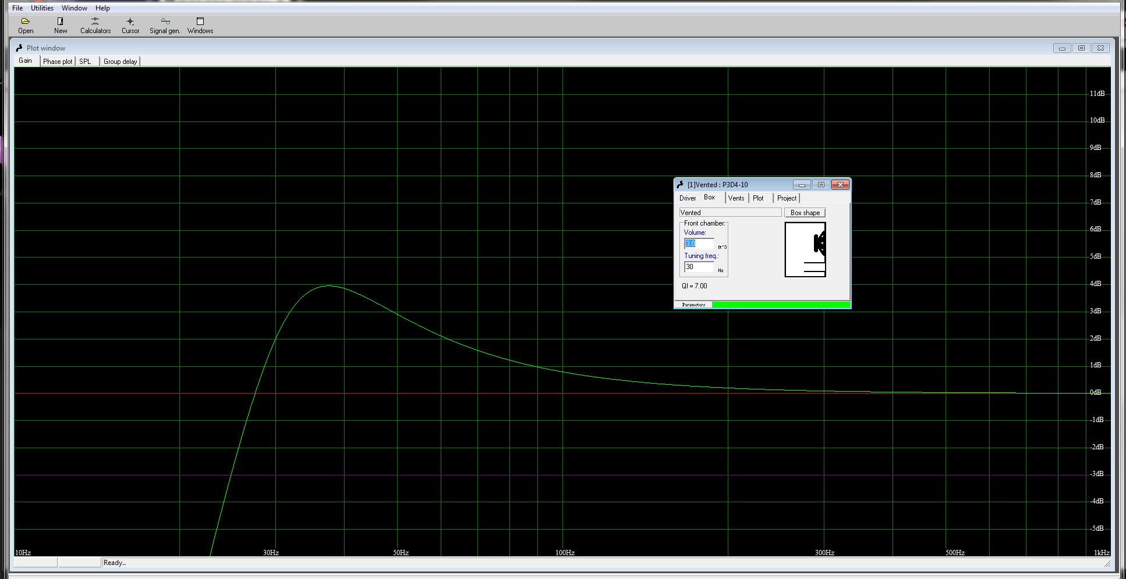Image resolution: width=1126 pixels, height=579 pixels.
Task: Switch to the SPL tab
Action: (86, 62)
